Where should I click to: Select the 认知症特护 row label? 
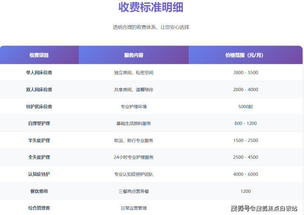pos(39,174)
